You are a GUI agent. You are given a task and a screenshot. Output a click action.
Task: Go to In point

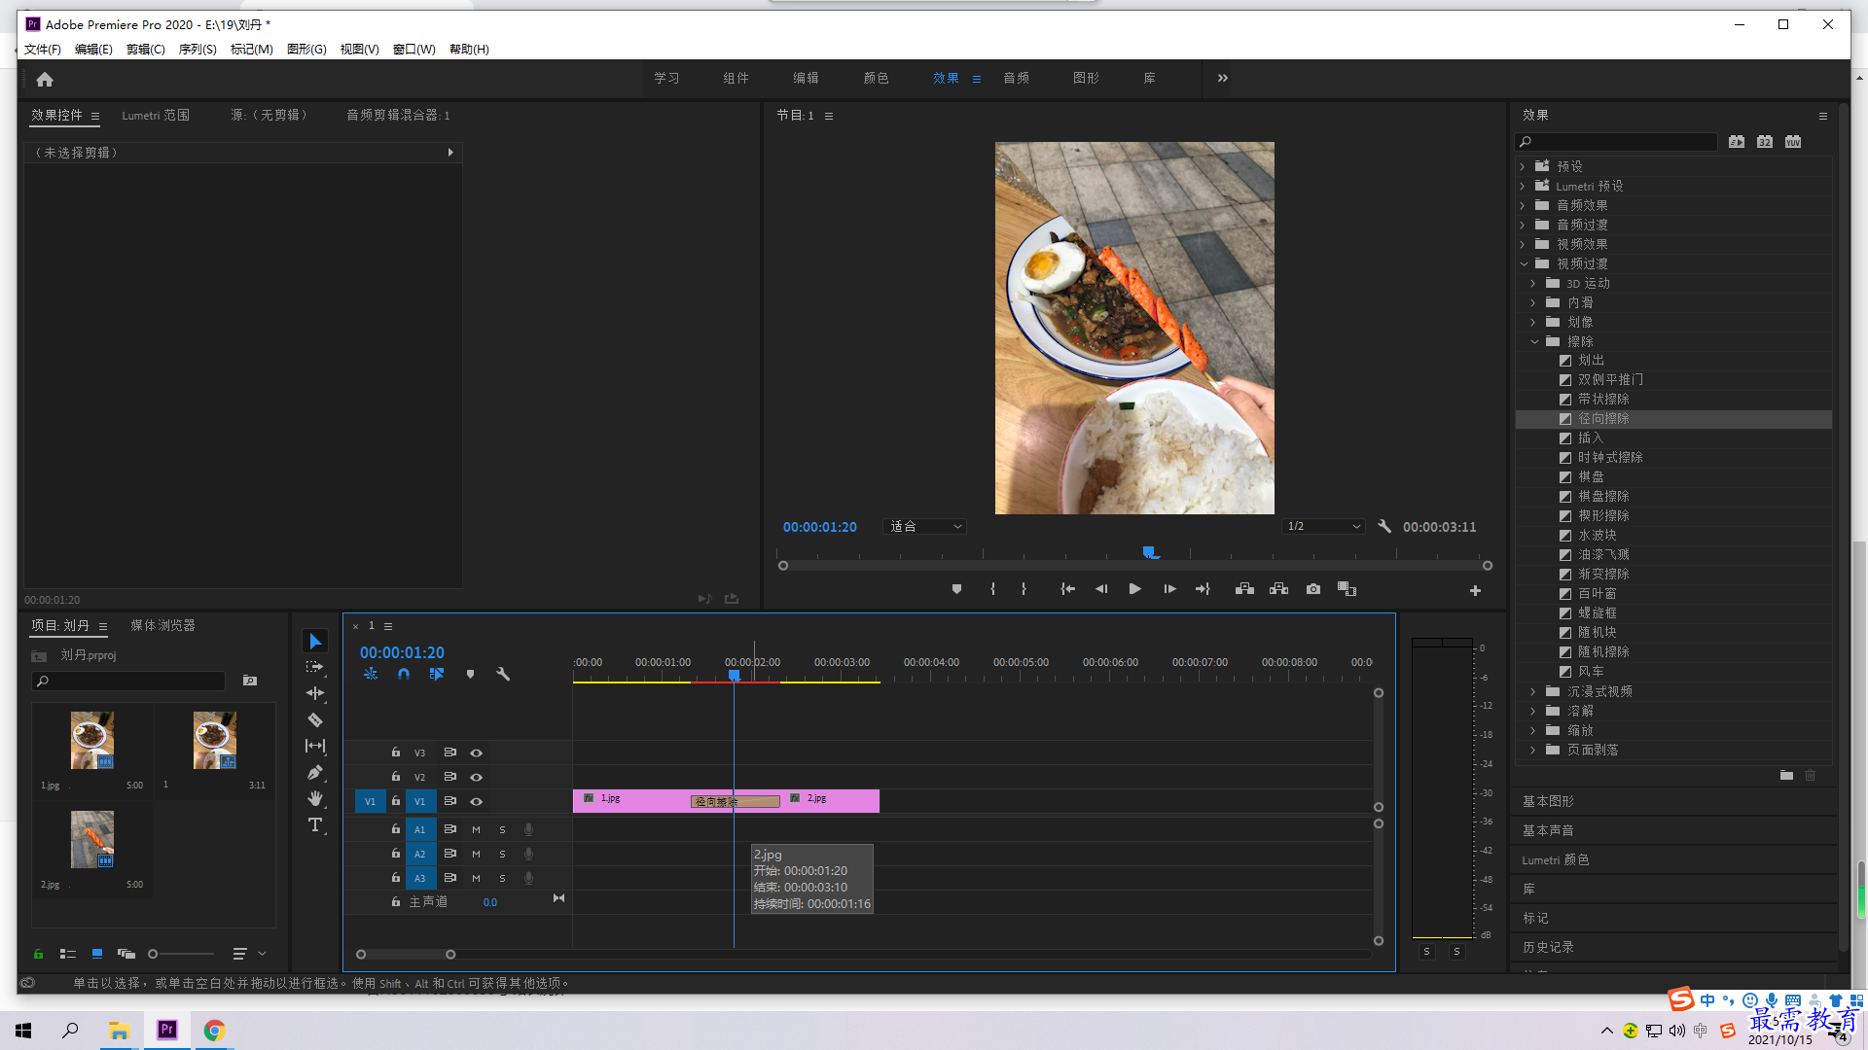coord(1067,589)
